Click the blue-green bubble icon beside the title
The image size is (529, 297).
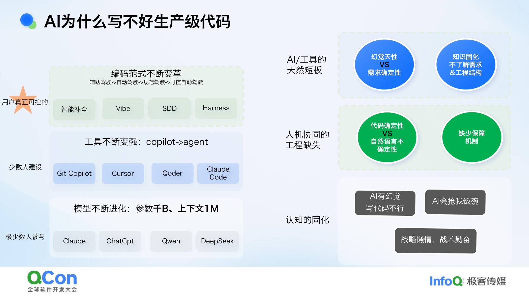(x=28, y=21)
